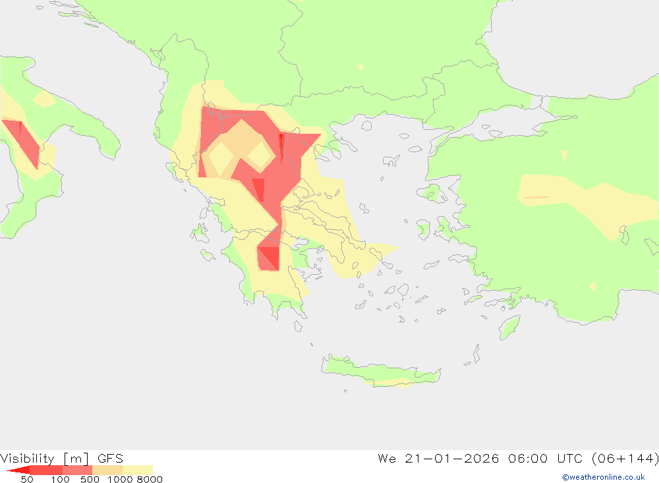
Task: Select the red arrow under-50 m legend swatch
Action: [x=18, y=470]
